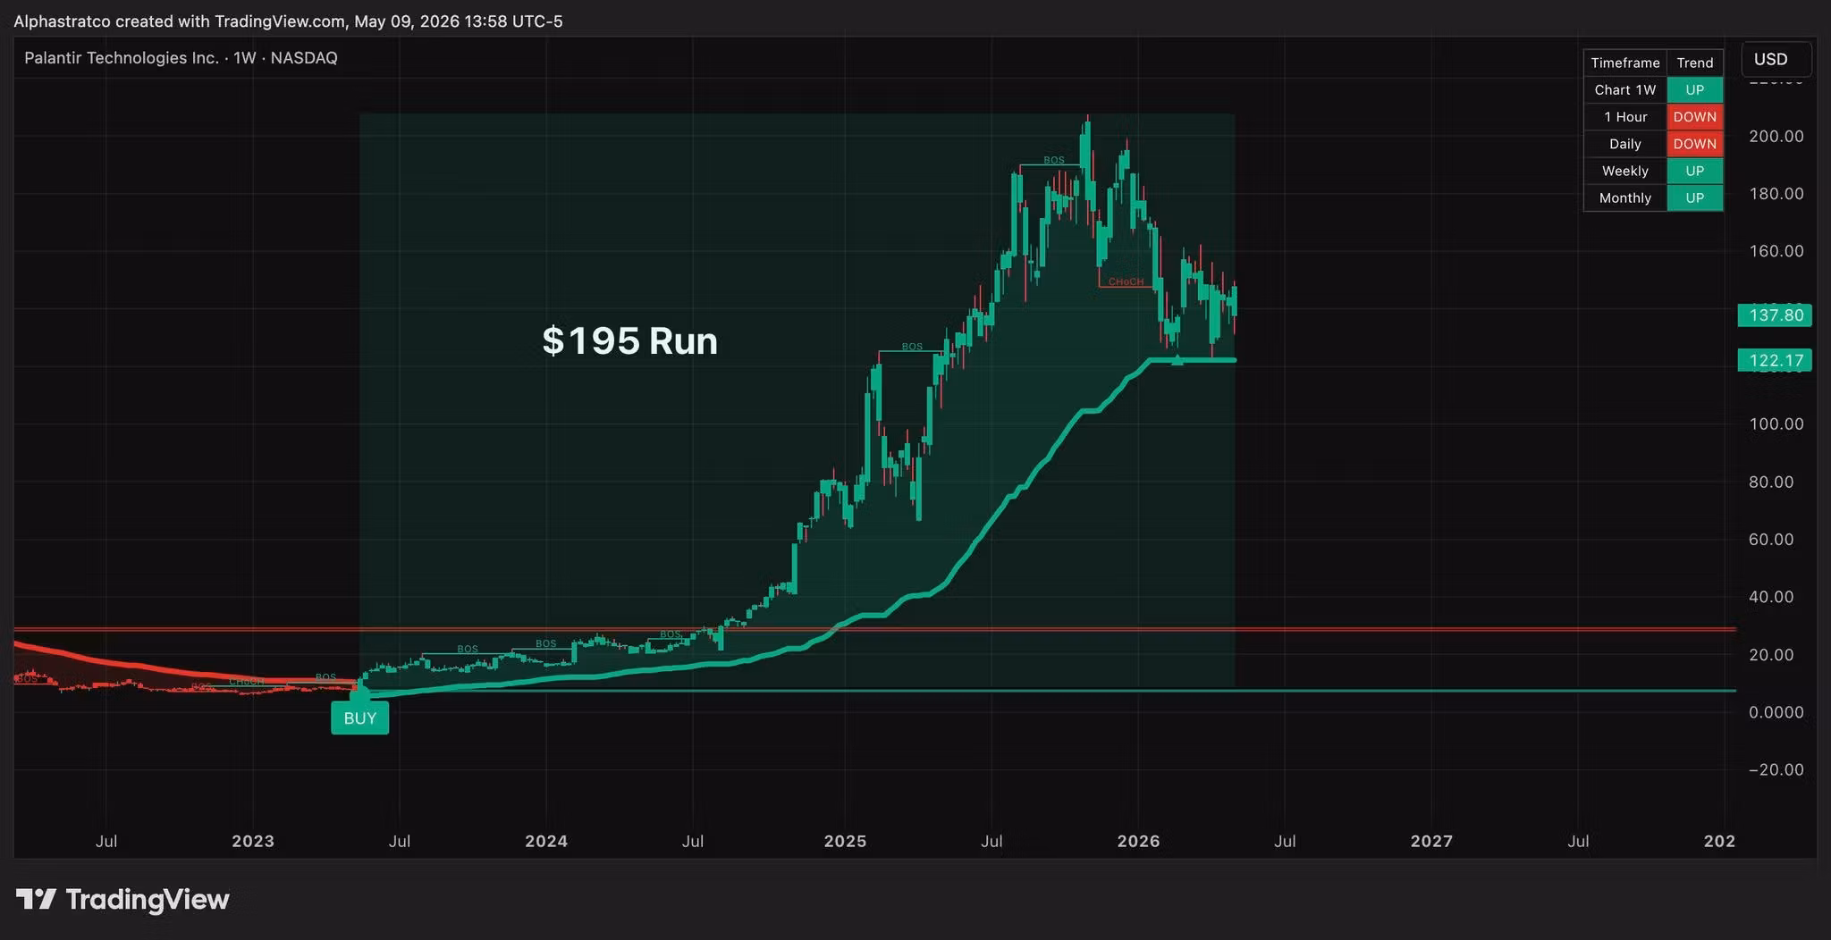Click the "Daily" row label
Viewport: 1831px width, 940px height.
coord(1625,143)
